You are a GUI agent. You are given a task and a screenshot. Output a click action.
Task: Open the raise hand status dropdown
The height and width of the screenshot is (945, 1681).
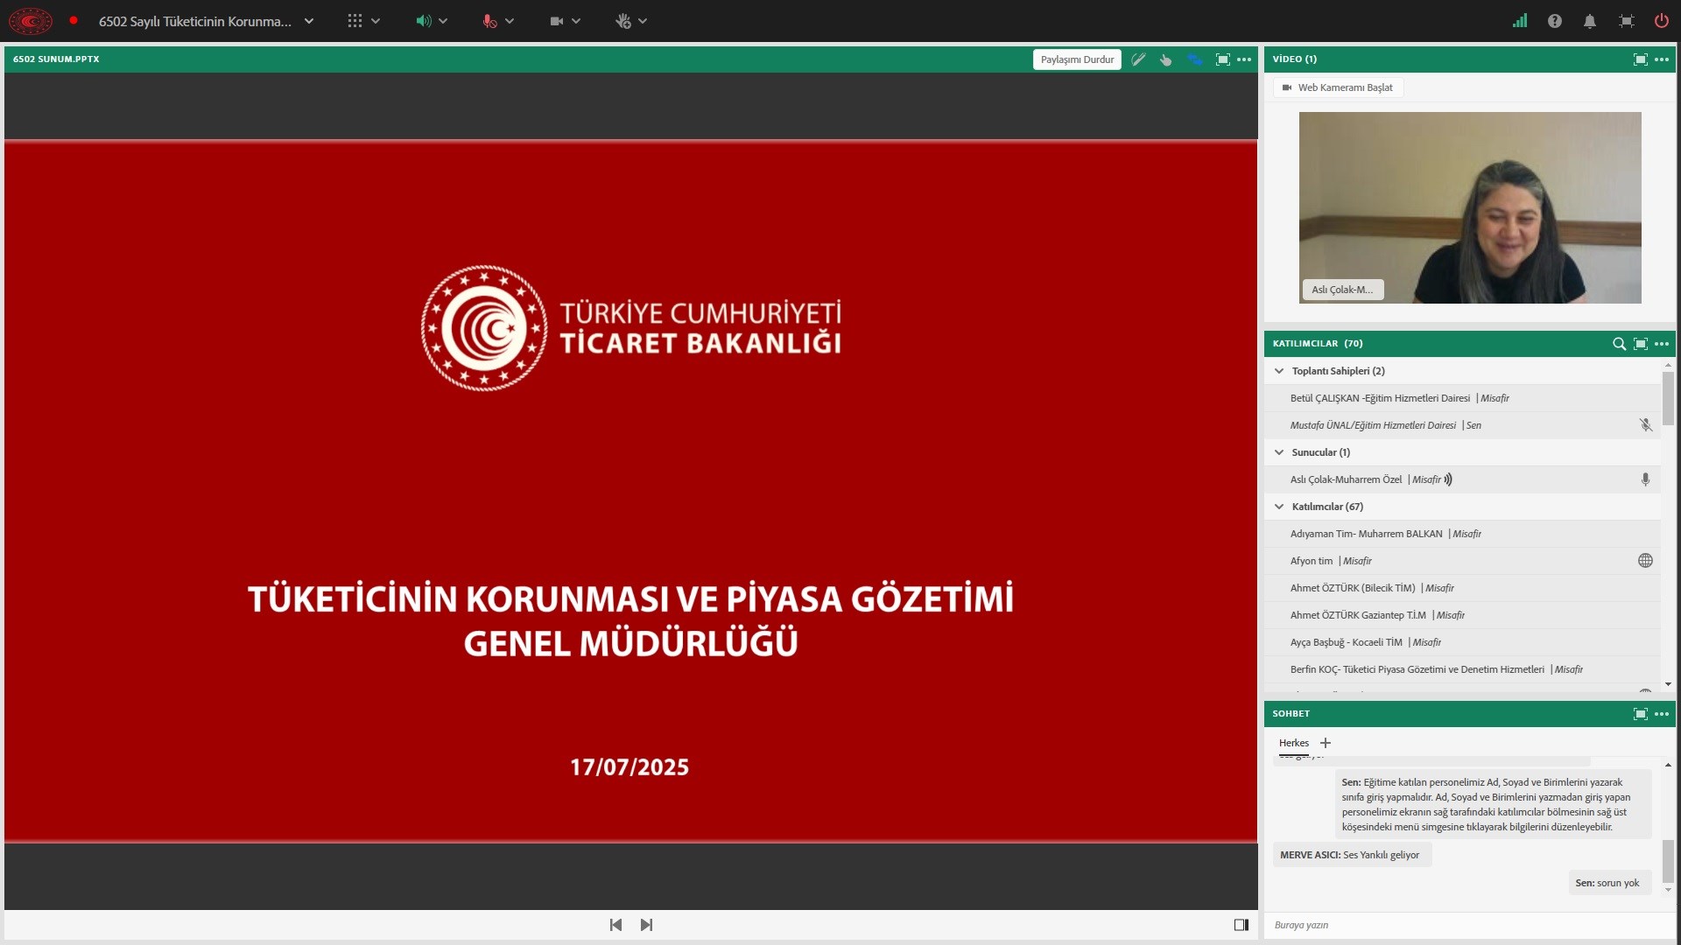pyautogui.click(x=643, y=21)
